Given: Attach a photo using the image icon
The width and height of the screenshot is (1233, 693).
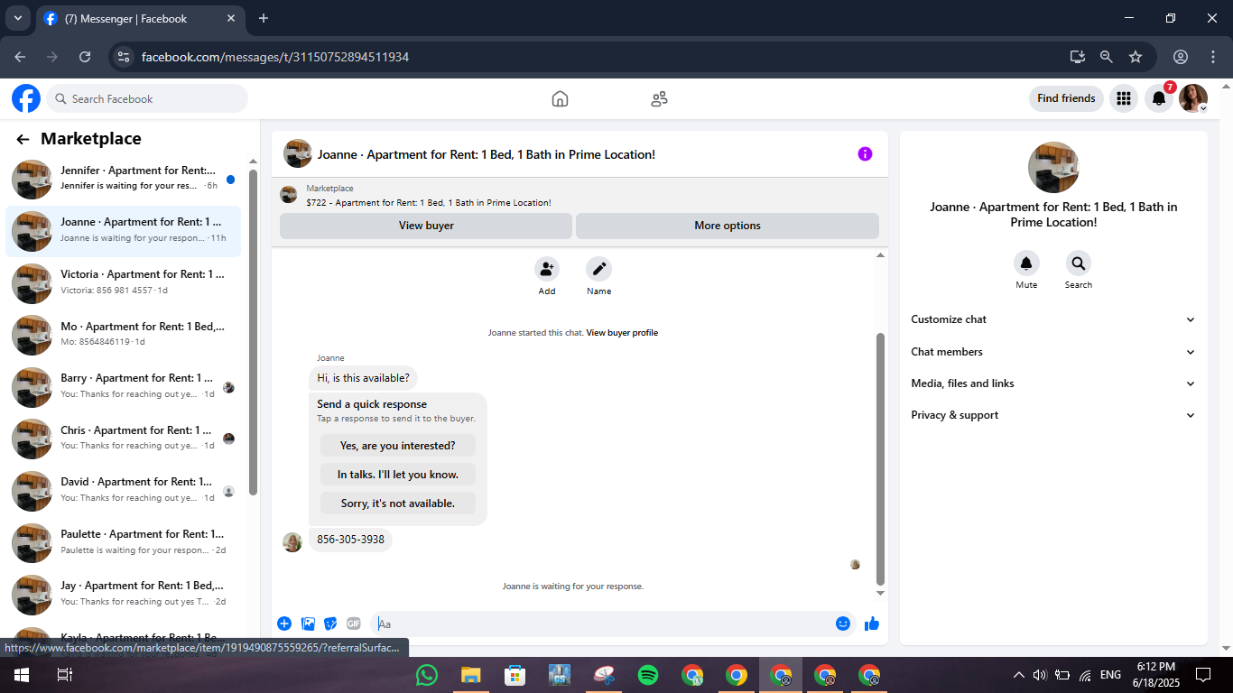Looking at the screenshot, I should tap(308, 624).
